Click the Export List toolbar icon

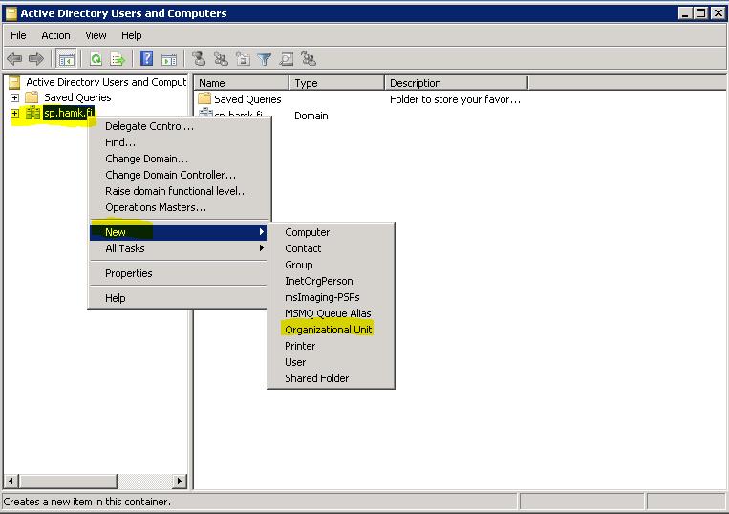pos(118,59)
